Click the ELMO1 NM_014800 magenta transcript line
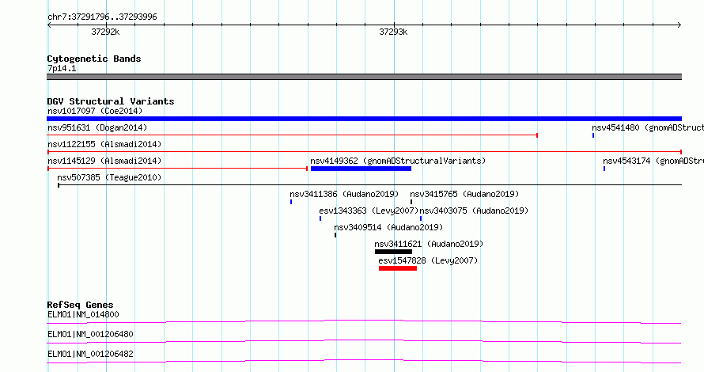The width and height of the screenshot is (704, 372). tap(364, 321)
